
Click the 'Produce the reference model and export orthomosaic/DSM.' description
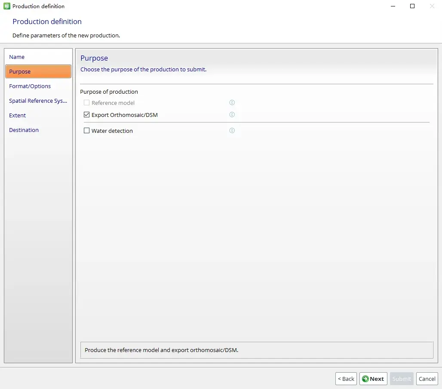pos(162,350)
